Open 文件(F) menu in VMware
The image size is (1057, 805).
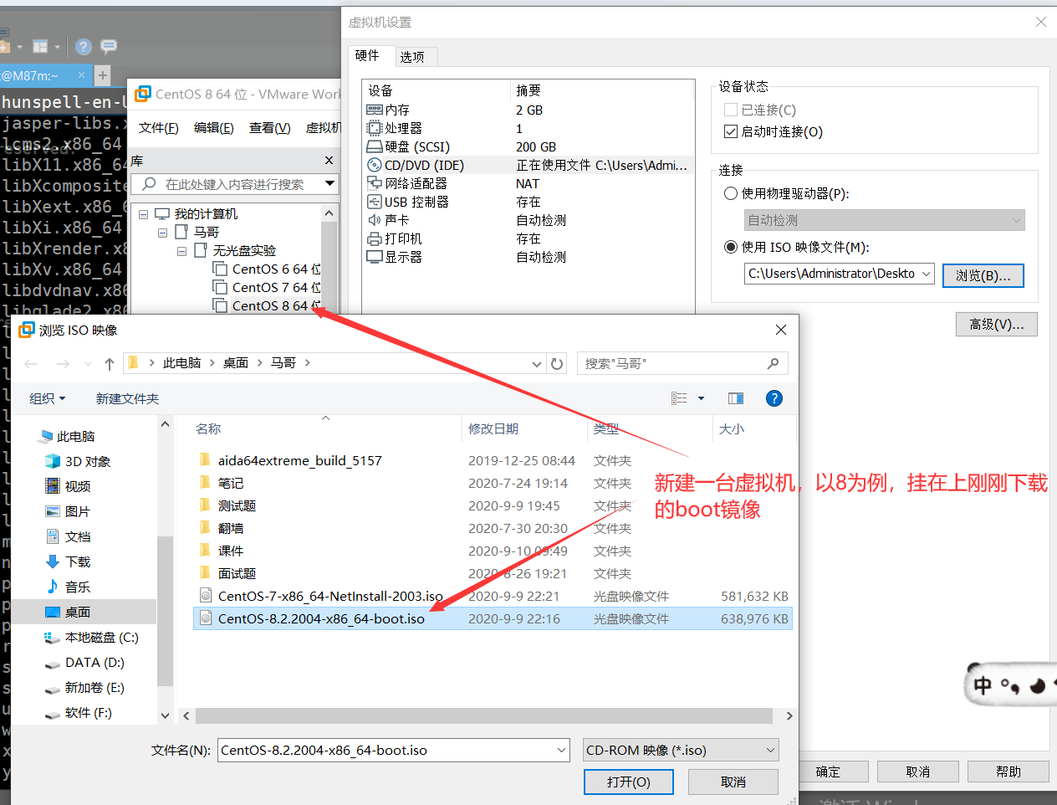click(x=159, y=127)
